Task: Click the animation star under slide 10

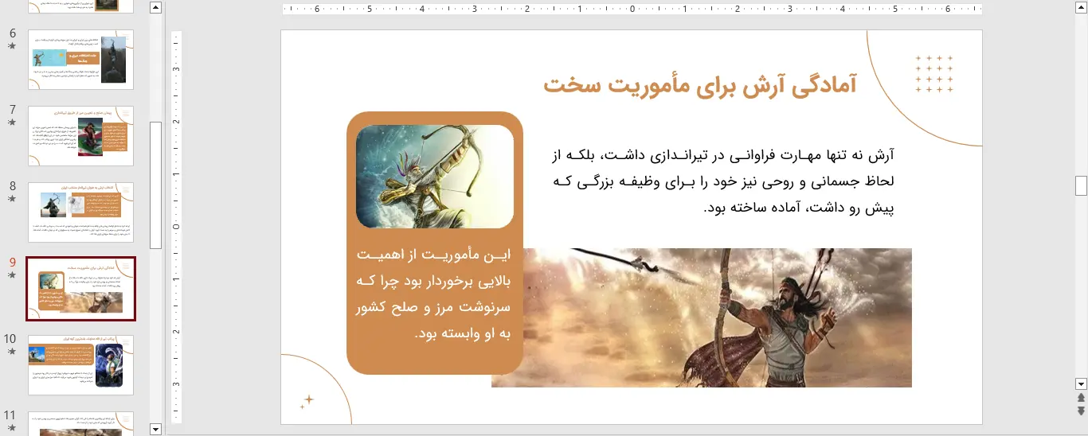Action: click(11, 352)
